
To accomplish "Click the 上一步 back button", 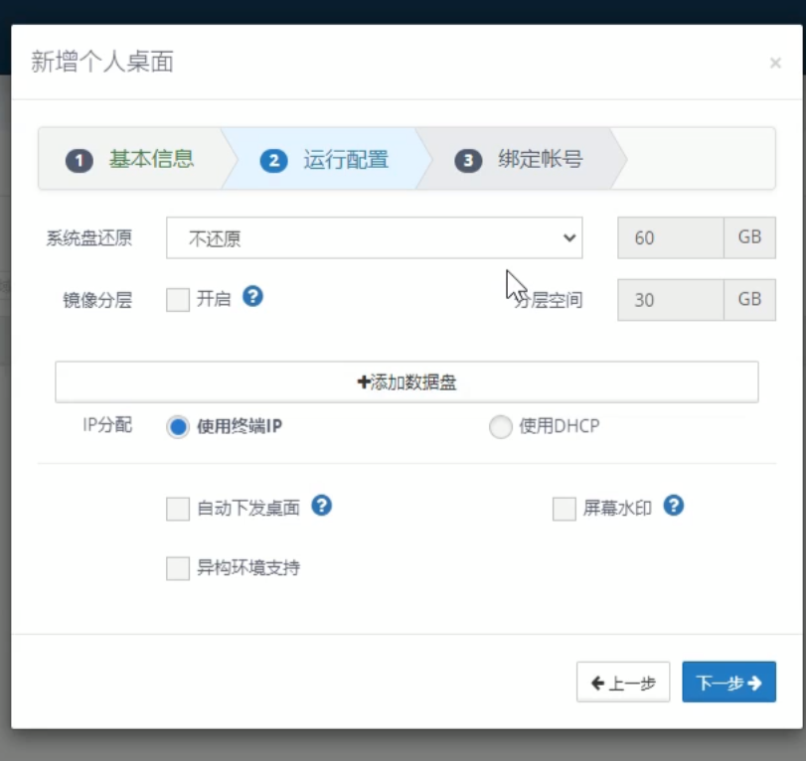I will (623, 683).
